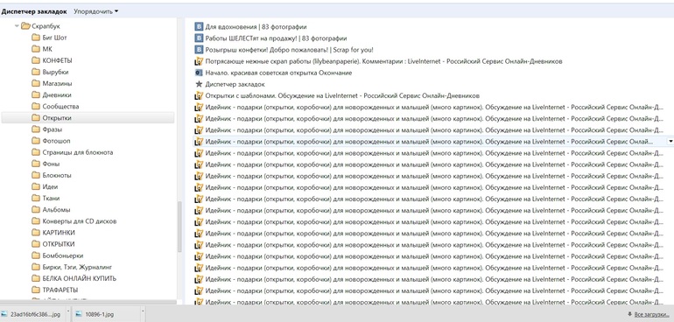Select the Бирки, Тэги, Журналинг folder
Image resolution: width=674 pixels, height=322 pixels.
pos(77,267)
